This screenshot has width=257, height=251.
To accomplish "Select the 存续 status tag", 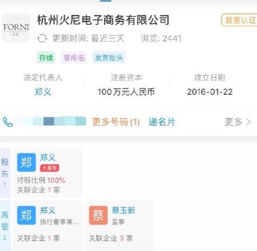I will pos(46,58).
